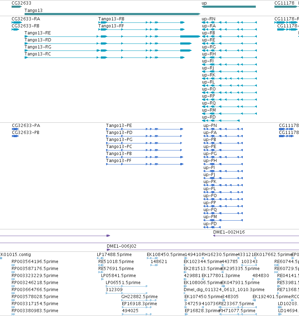Click the Tango13-RE transcript label
This screenshot has width=299, height=316.
click(38, 33)
